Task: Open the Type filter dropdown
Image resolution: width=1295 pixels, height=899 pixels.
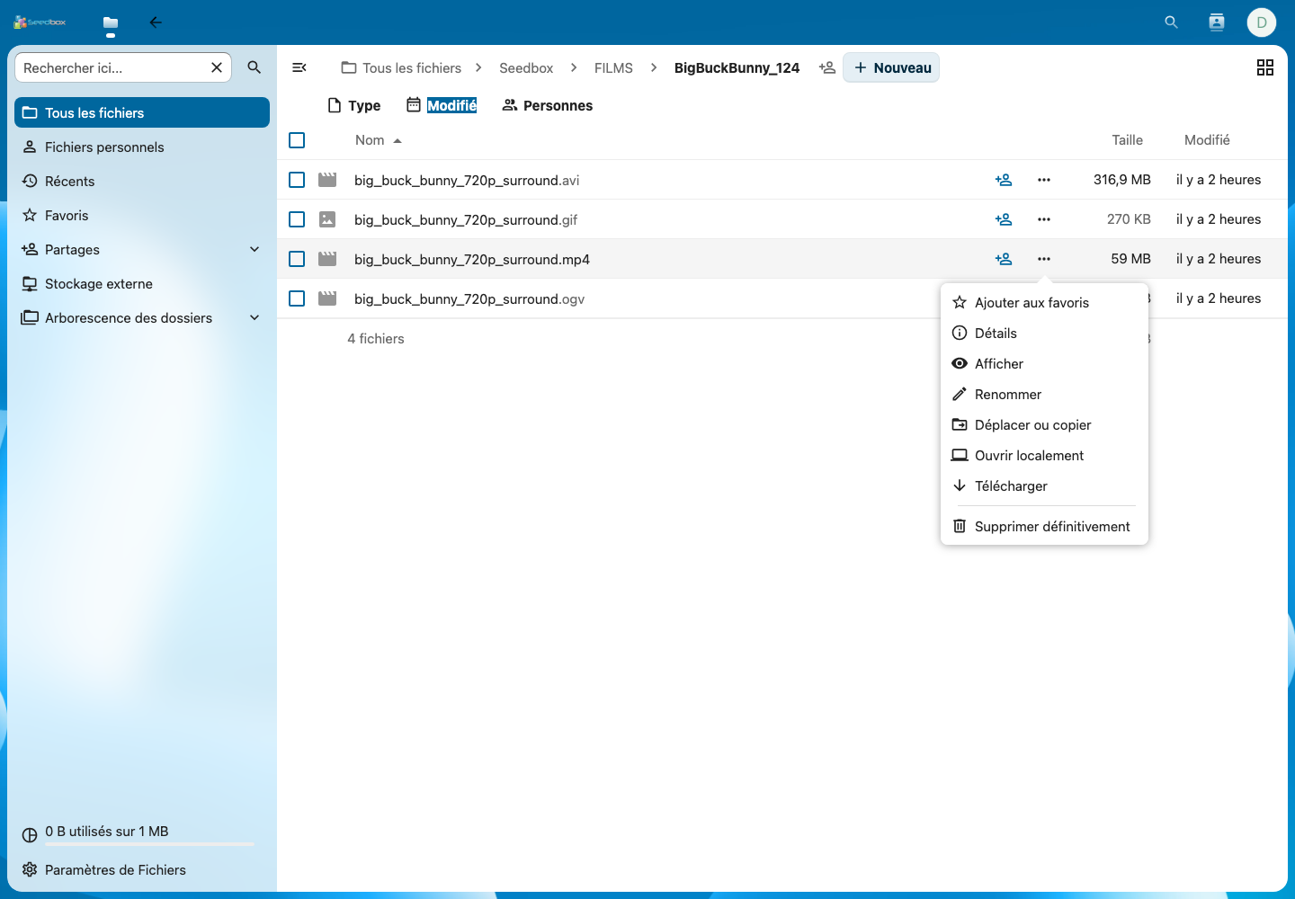Action: point(354,105)
